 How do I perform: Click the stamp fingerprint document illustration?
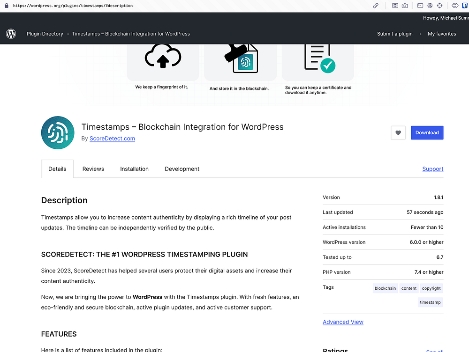241,58
